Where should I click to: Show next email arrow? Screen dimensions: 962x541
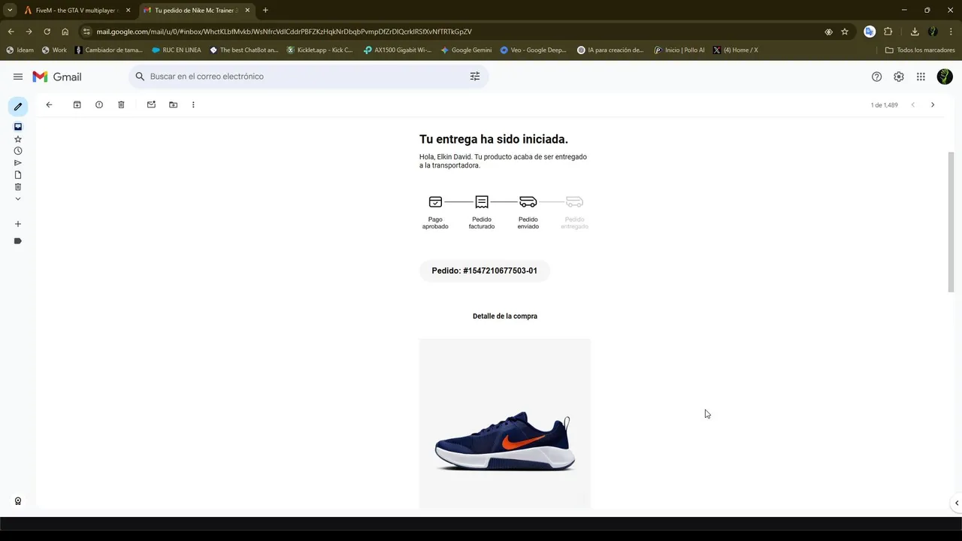tap(933, 104)
